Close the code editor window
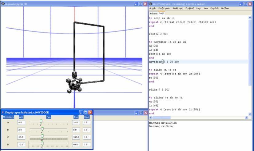254x151 pixels. coord(250,4)
